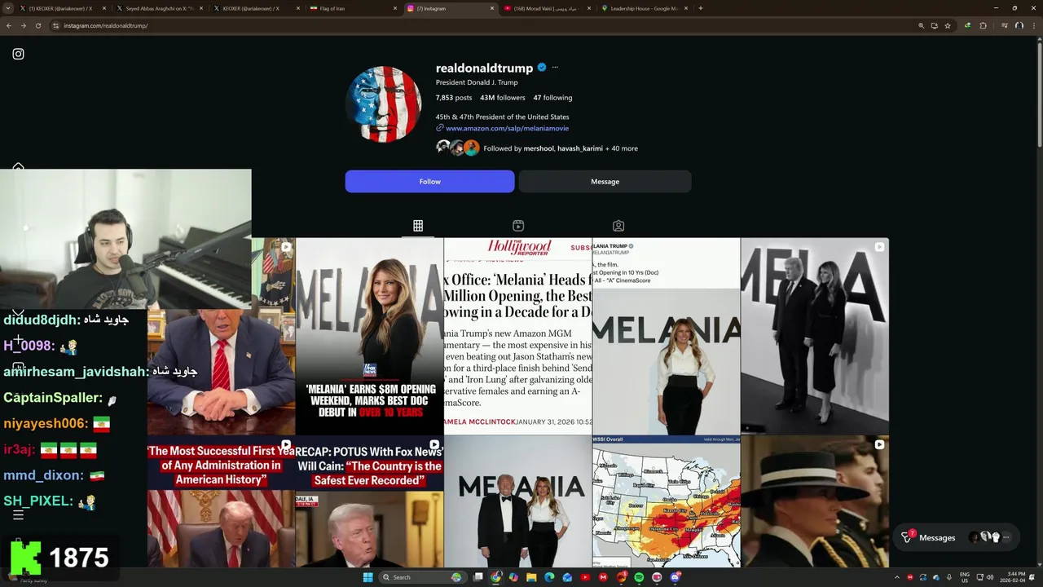Open the red YouTube app in taskbar
Image resolution: width=1043 pixels, height=587 pixels.
click(585, 577)
